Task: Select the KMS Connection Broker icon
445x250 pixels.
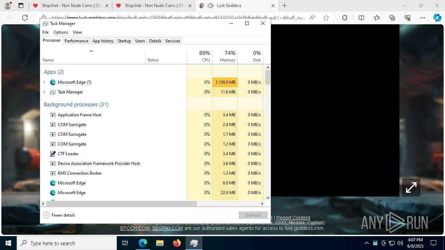Action: (x=53, y=173)
